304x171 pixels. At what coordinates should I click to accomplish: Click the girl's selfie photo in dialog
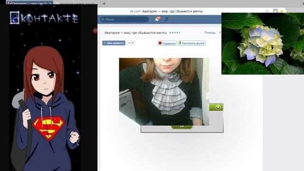pyautogui.click(x=164, y=92)
